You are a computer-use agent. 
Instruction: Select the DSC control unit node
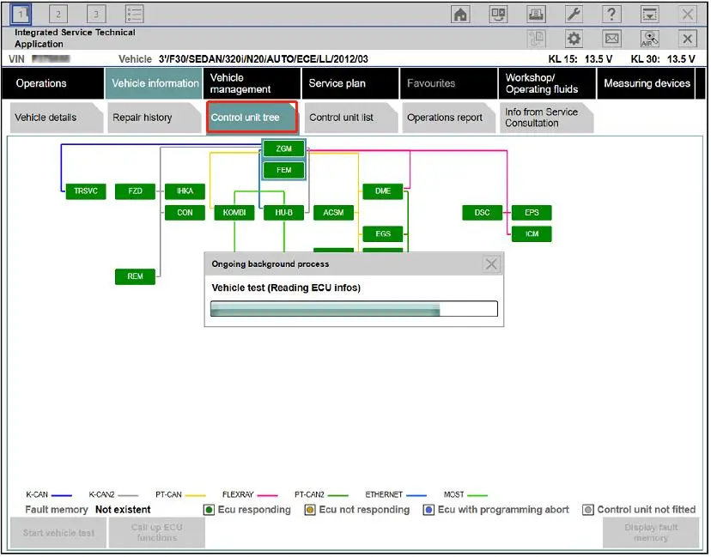click(482, 213)
